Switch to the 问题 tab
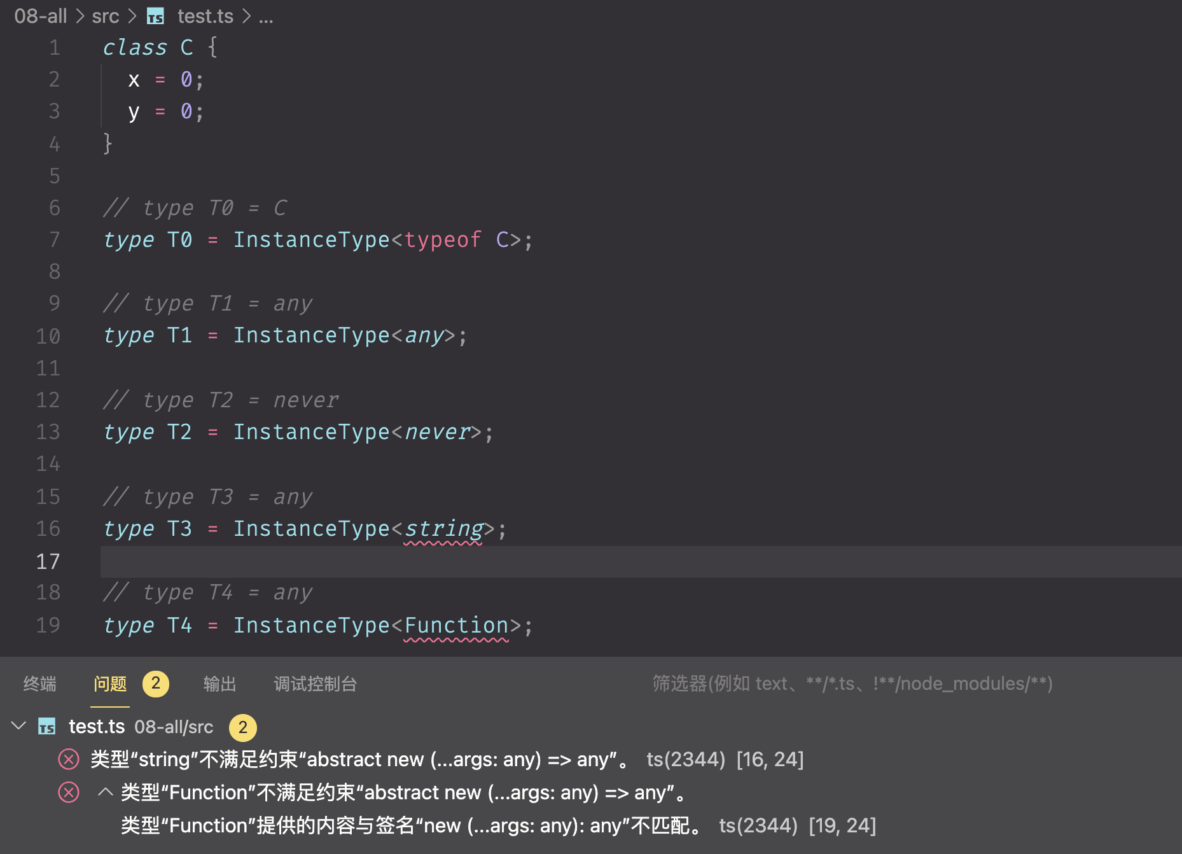Screen dimensions: 1182x854 coord(110,683)
